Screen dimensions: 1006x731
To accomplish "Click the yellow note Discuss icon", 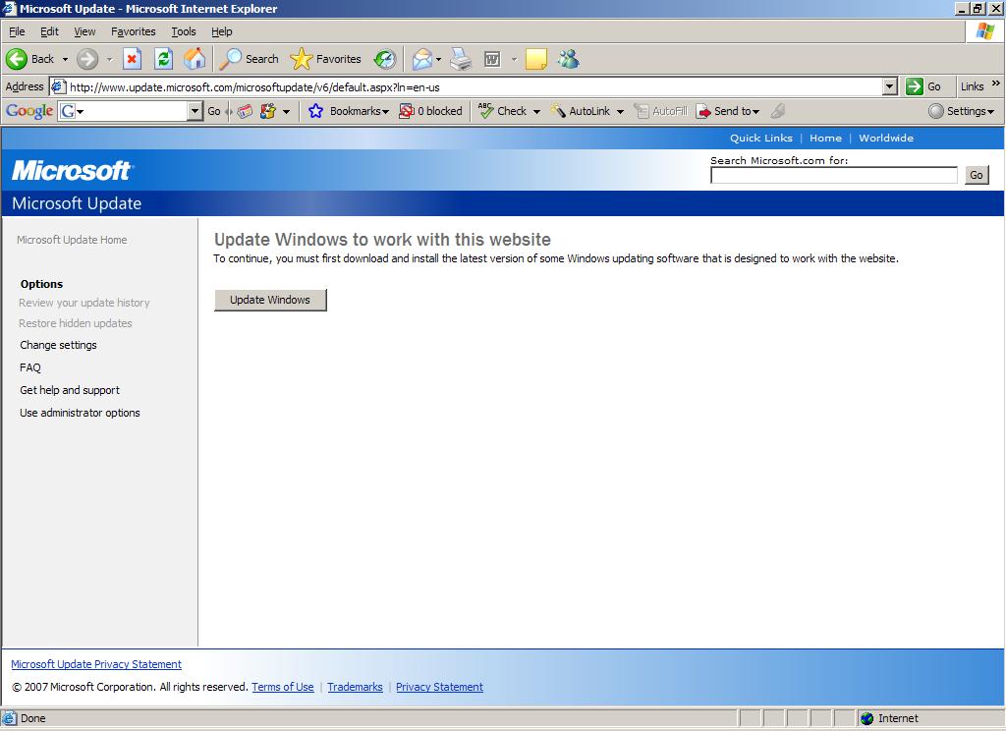I will (x=535, y=59).
